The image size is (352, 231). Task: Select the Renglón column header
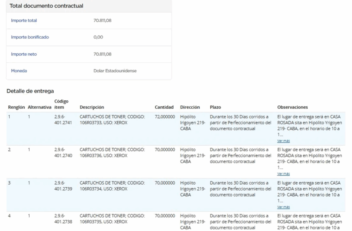[16, 107]
